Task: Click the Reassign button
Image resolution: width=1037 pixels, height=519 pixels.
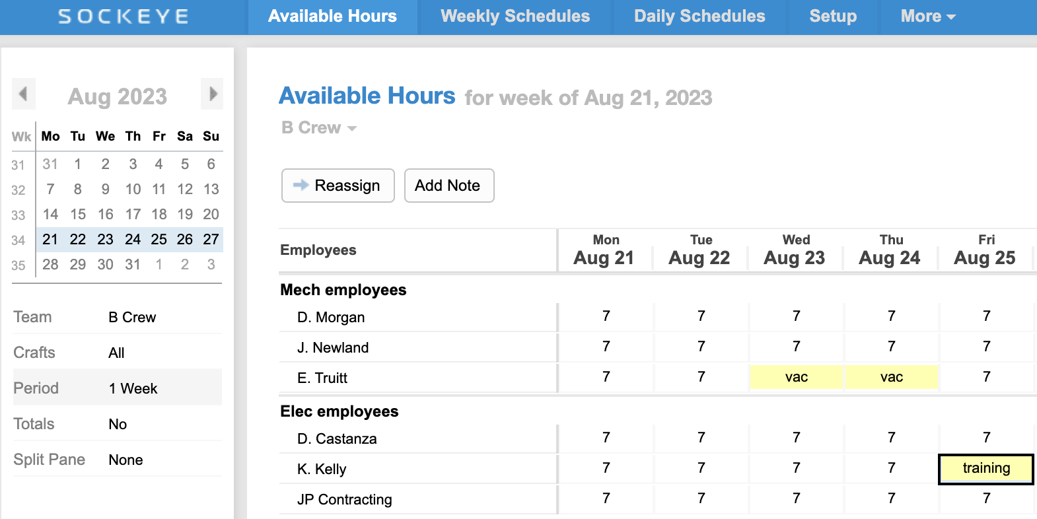Action: click(x=338, y=186)
